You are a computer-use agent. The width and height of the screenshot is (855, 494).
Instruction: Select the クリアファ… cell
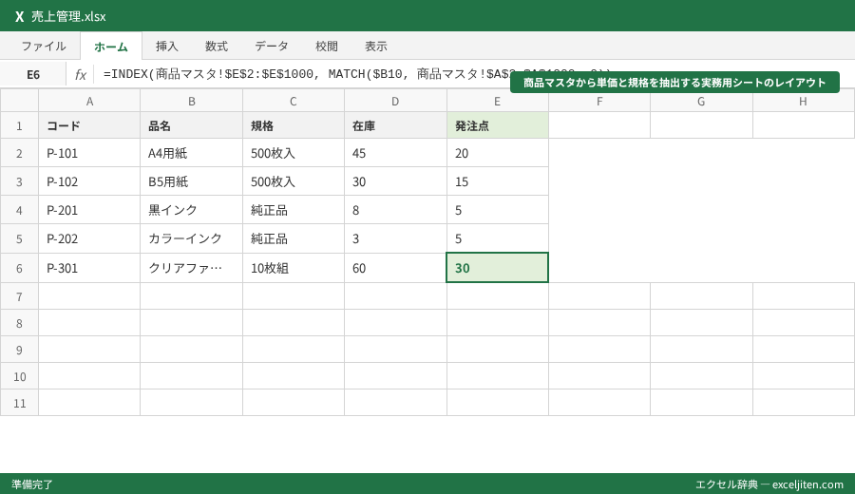click(x=191, y=268)
